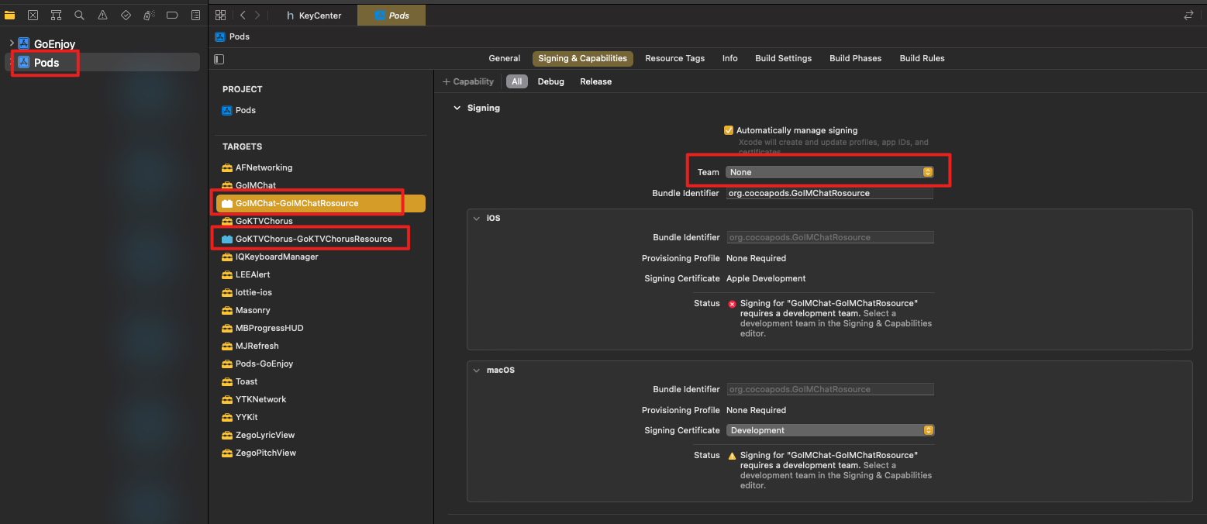The image size is (1207, 524).
Task: Open the Test navigator diamond icon
Action: [x=126, y=16]
